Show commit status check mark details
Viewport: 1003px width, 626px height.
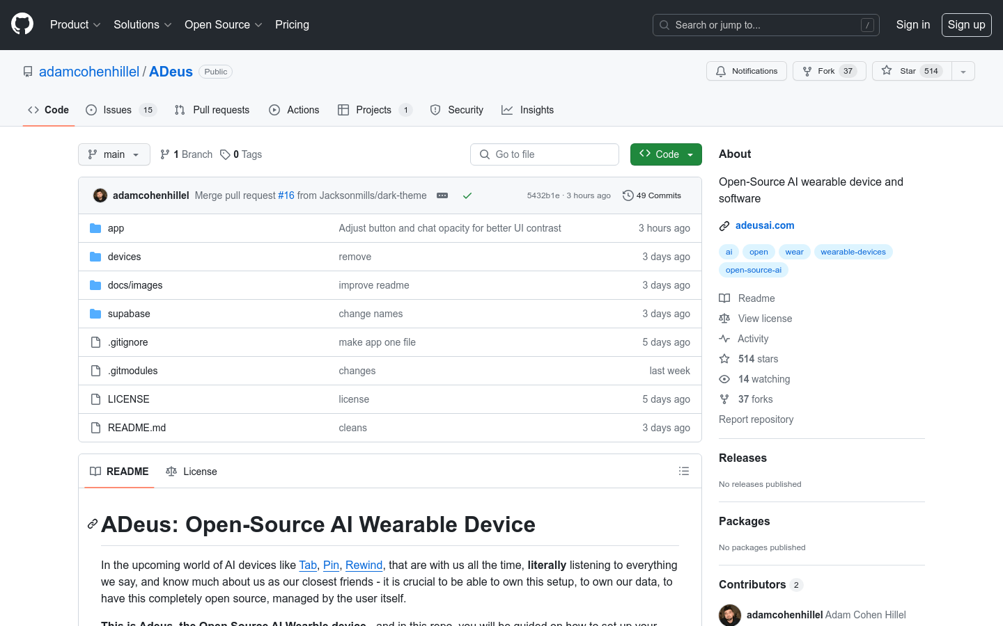point(467,195)
